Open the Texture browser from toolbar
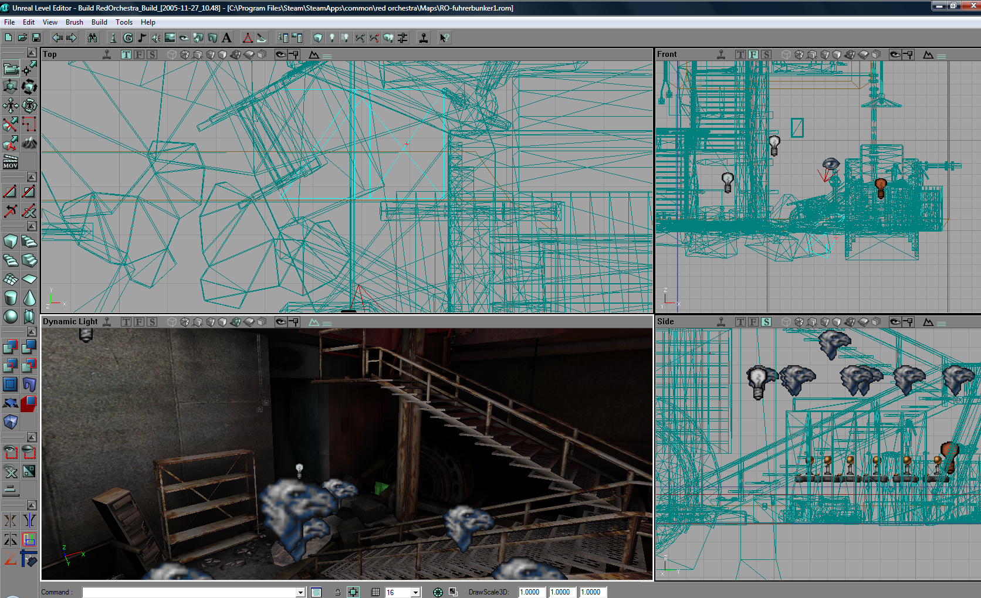 [x=170, y=38]
